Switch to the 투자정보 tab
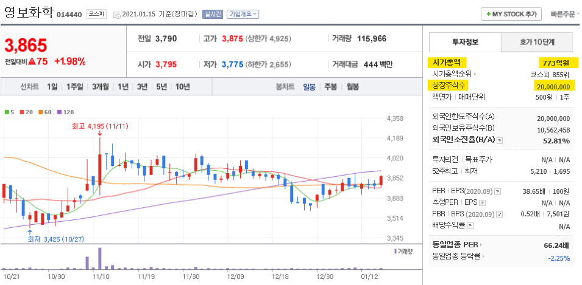 (465, 42)
